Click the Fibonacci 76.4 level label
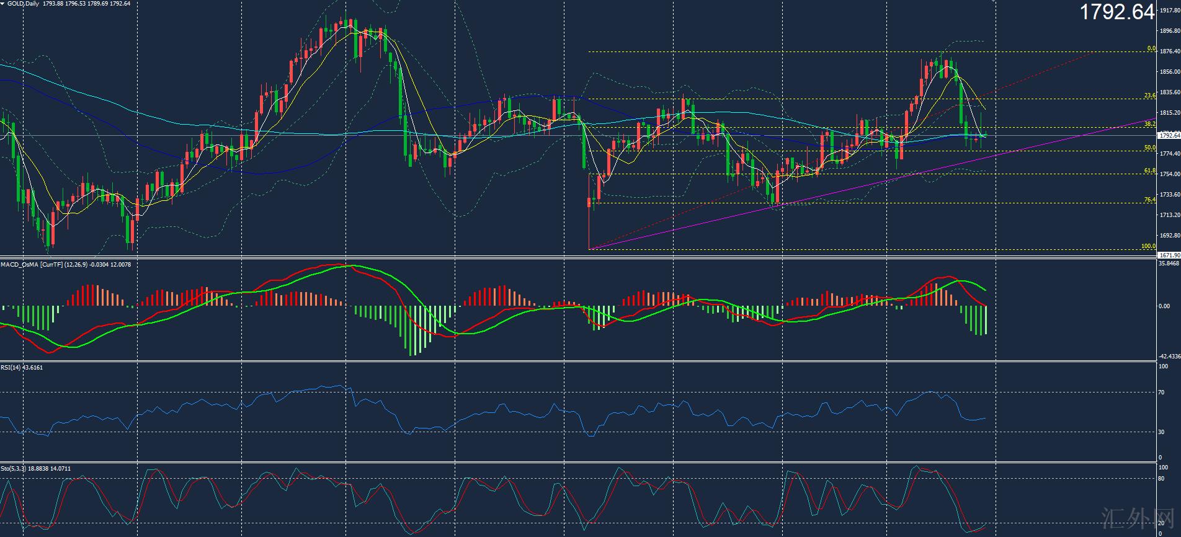This screenshot has height=537, width=1181. (1149, 200)
